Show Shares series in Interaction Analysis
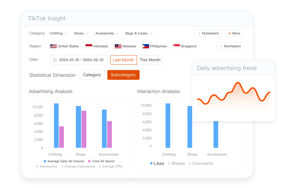This screenshot has width=292, height=188. pos(176,163)
